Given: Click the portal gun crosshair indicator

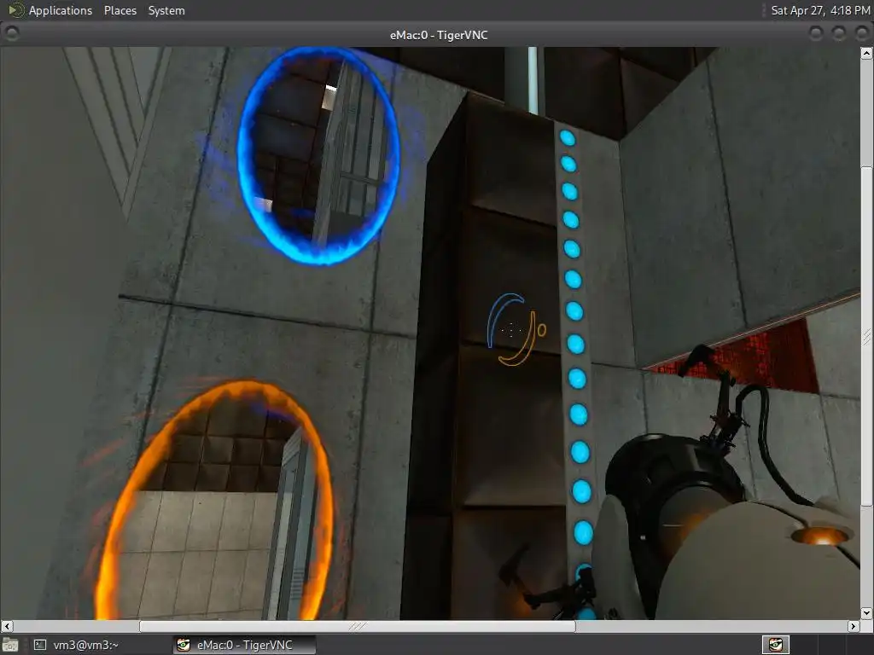Looking at the screenshot, I should coord(516,329).
